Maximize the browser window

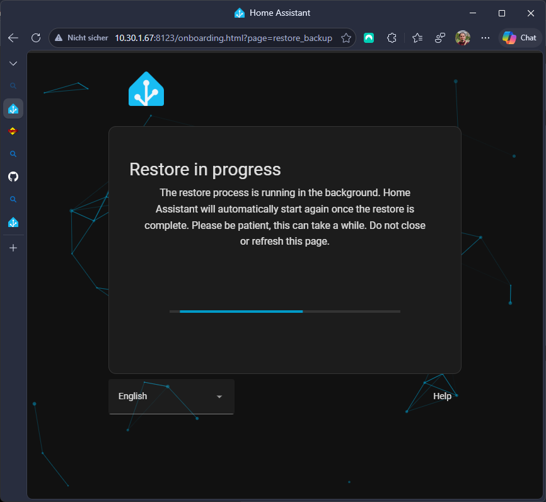[502, 13]
